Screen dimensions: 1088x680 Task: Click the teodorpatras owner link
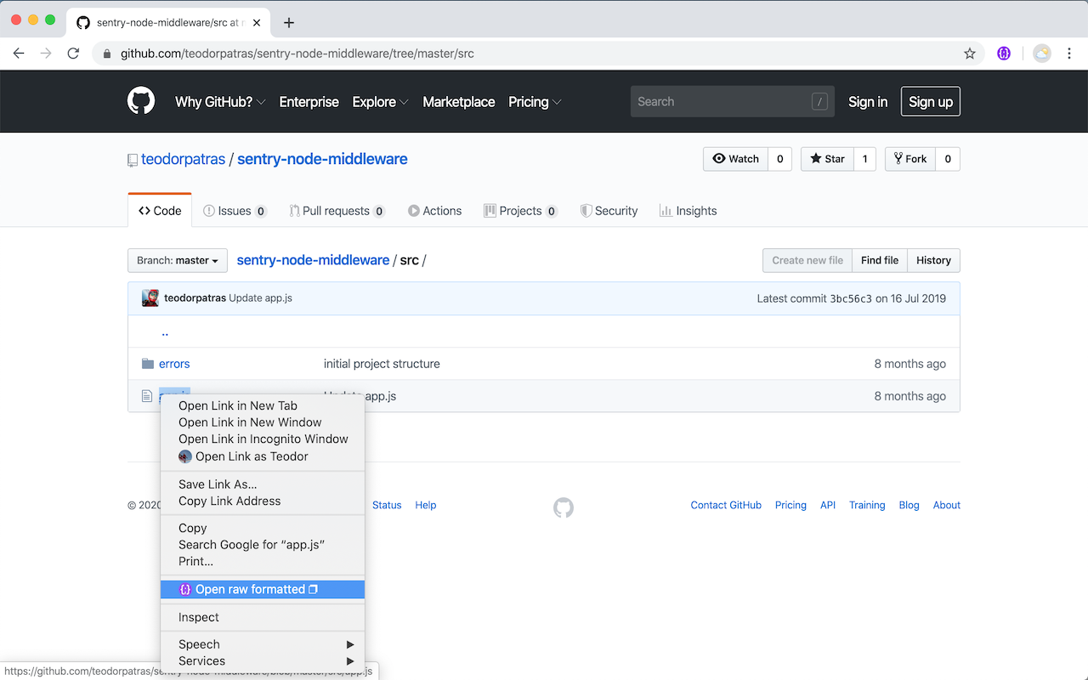point(184,159)
